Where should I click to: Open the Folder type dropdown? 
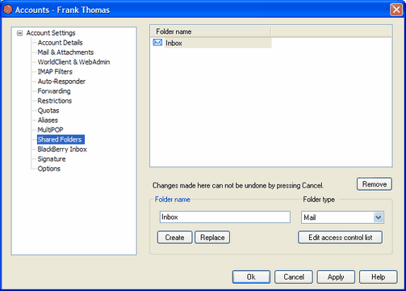pyautogui.click(x=378, y=217)
